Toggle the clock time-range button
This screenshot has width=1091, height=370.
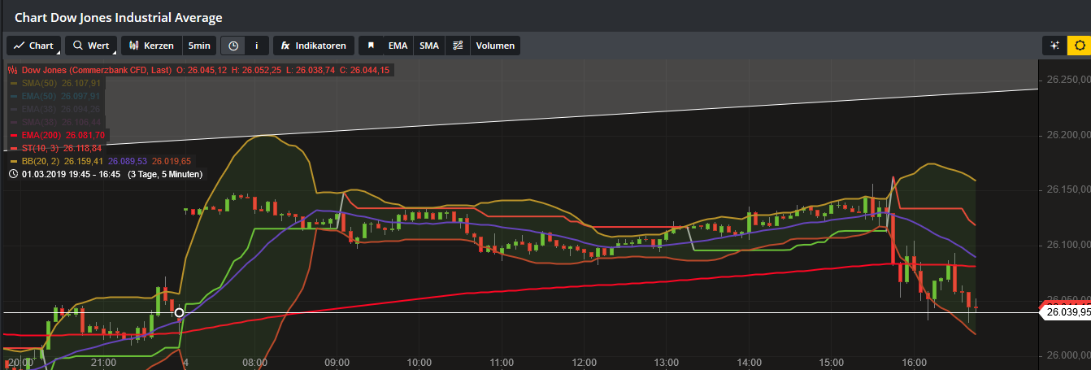(233, 46)
